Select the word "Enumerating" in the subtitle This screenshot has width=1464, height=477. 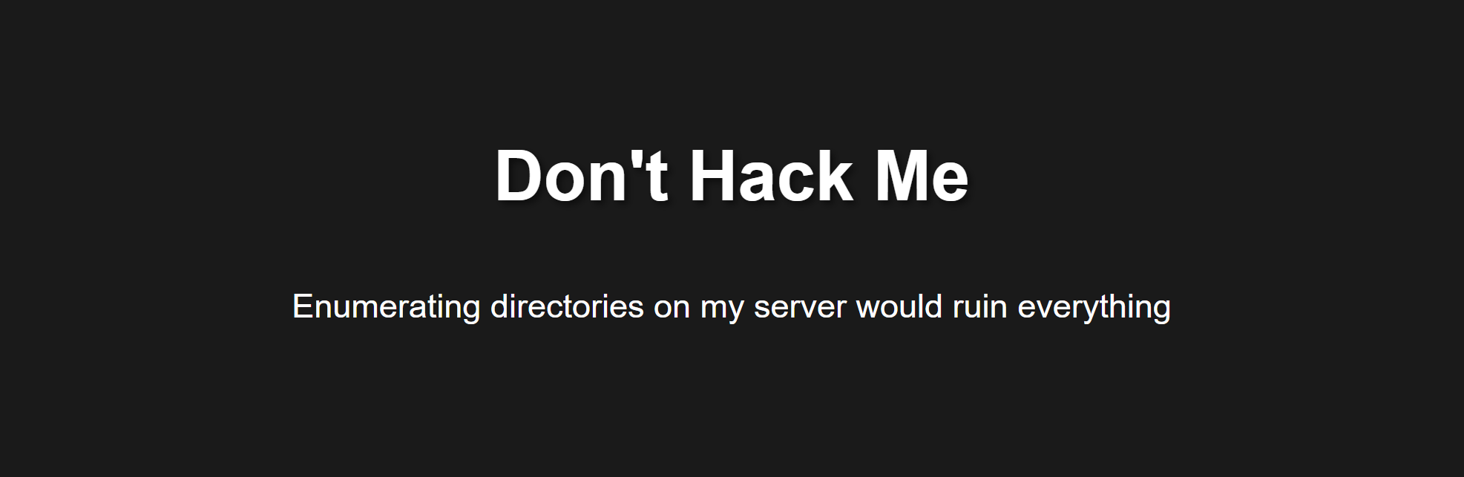click(386, 307)
